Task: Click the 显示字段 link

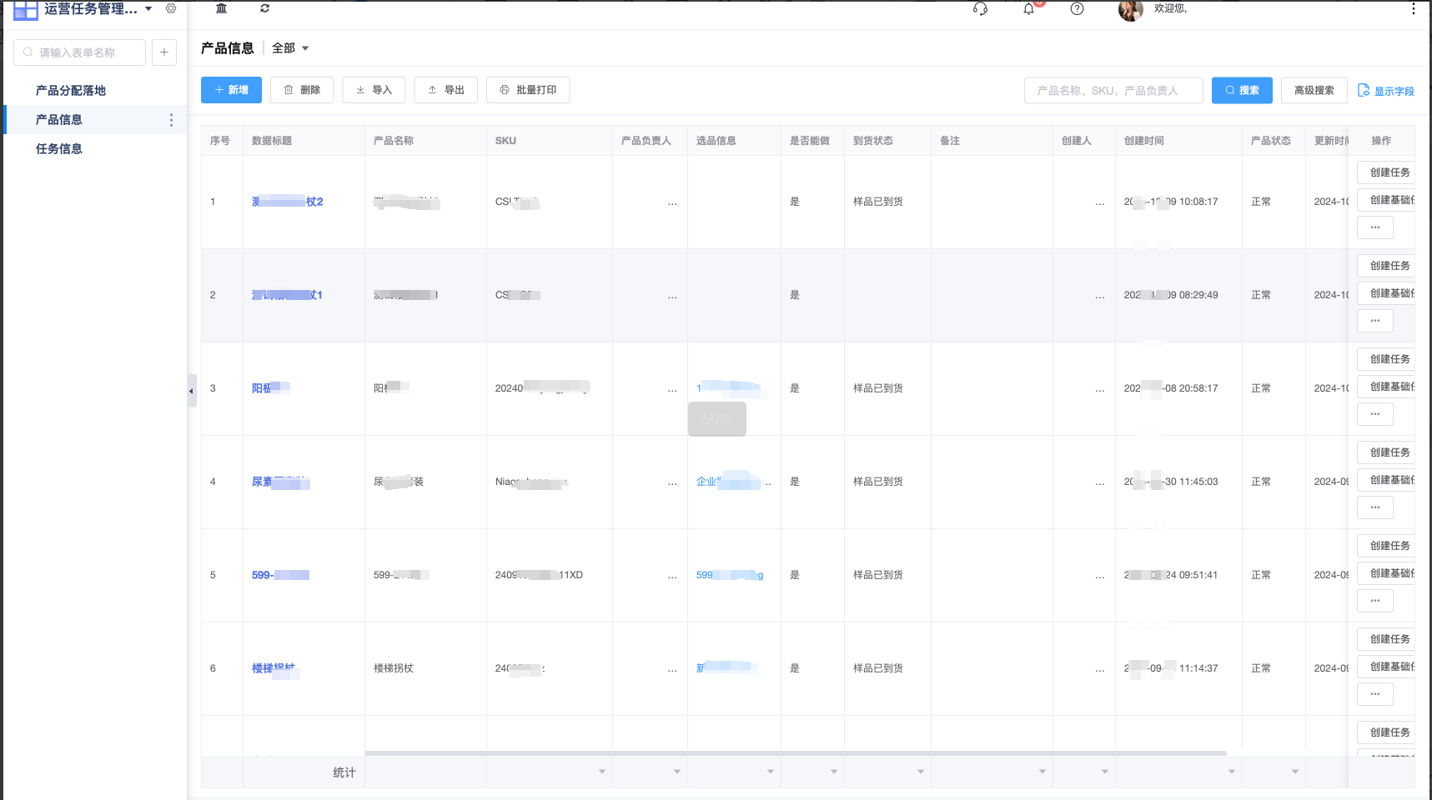Action: [x=1386, y=91]
